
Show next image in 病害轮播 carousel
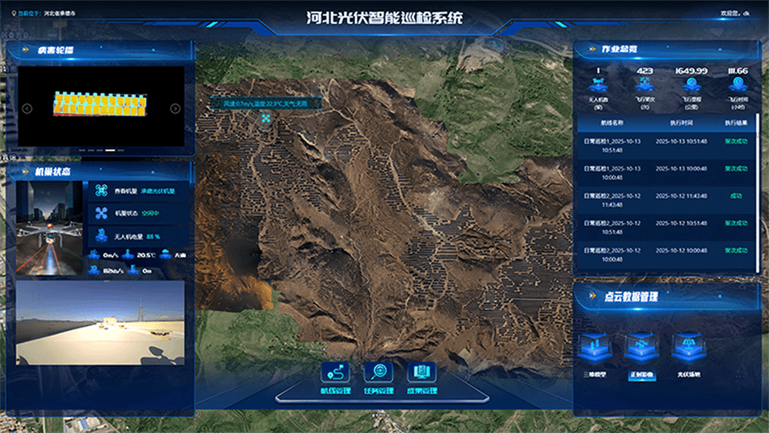[x=175, y=108]
